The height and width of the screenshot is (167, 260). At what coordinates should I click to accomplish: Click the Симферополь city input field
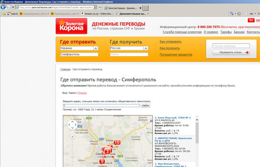pyautogui.click(x=79, y=54)
